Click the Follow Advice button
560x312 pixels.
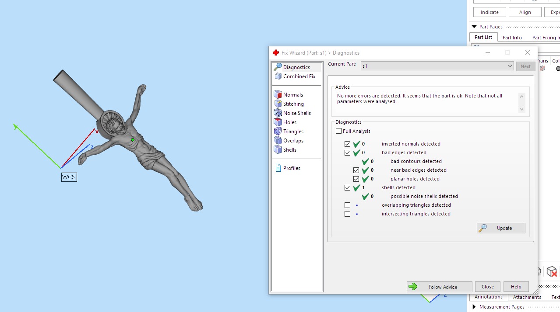coord(439,287)
